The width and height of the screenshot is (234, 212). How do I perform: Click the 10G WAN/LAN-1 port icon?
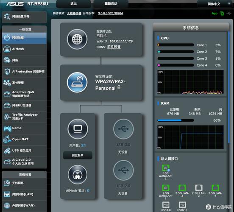(166, 168)
